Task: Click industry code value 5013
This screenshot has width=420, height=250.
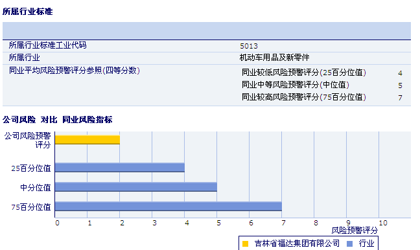Action: point(249,46)
